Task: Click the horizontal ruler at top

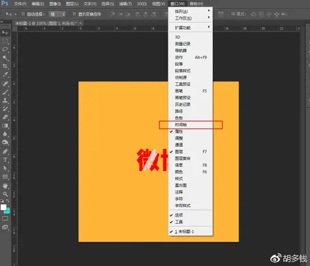Action: pos(159,29)
